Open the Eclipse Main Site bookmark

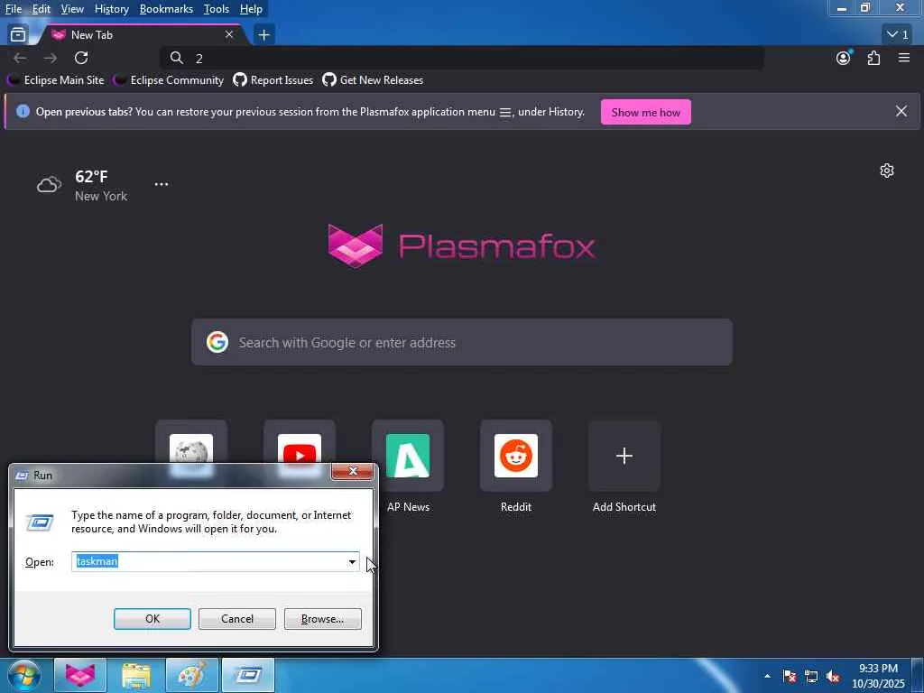55,80
